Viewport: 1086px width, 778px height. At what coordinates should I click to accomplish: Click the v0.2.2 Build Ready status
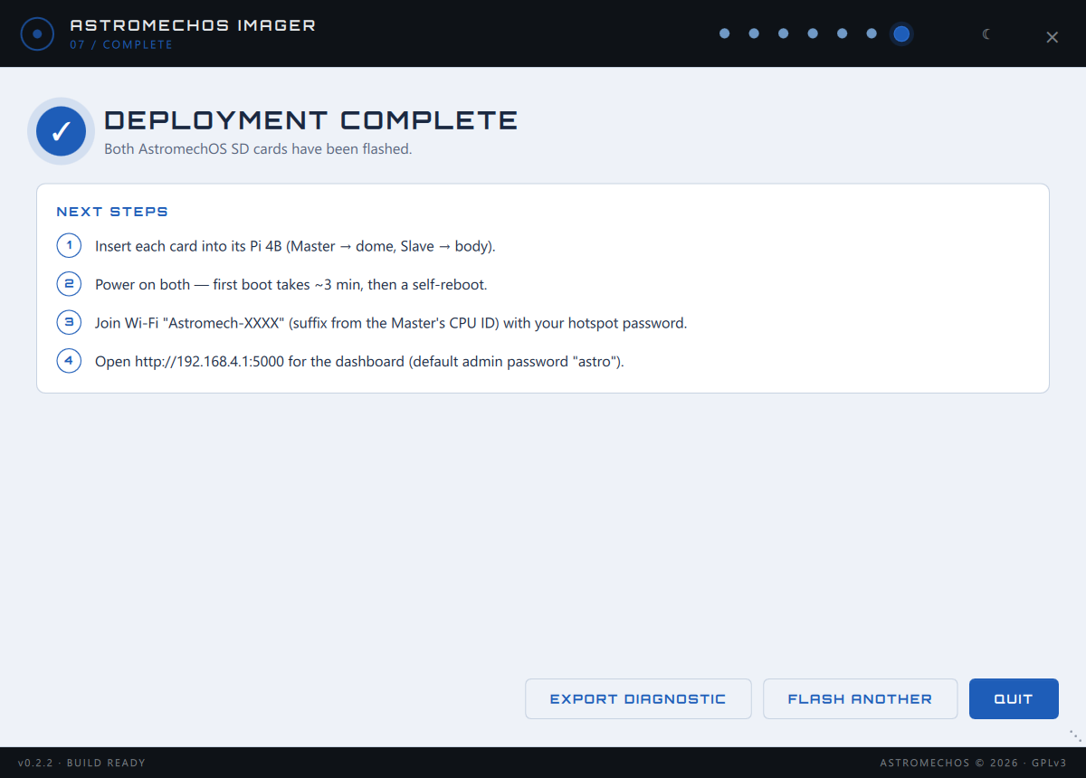81,763
